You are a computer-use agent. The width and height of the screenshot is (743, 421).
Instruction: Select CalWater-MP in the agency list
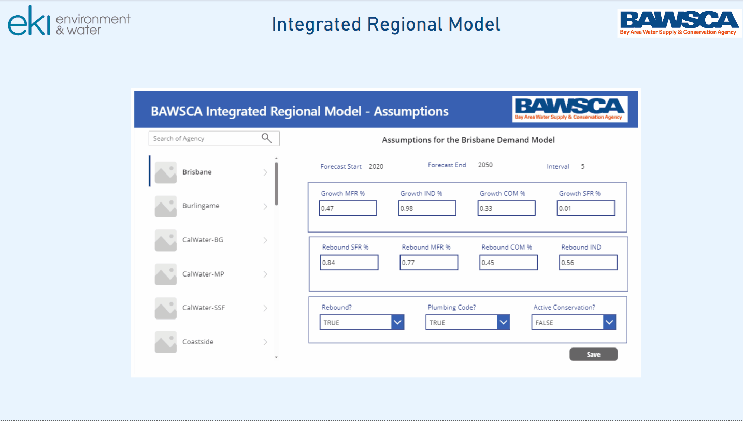click(211, 274)
